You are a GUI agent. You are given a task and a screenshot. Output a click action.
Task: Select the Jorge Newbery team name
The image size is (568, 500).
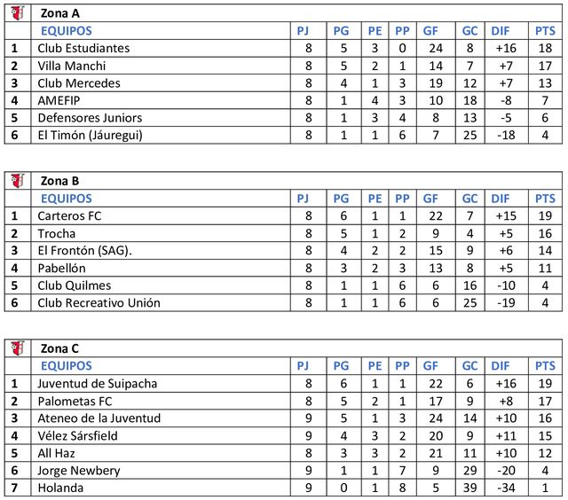point(79,471)
